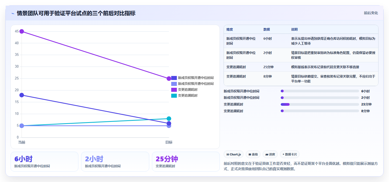The image size is (389, 182).
Task: Click the description starting 表示从提出申请
Action: coord(333,41)
